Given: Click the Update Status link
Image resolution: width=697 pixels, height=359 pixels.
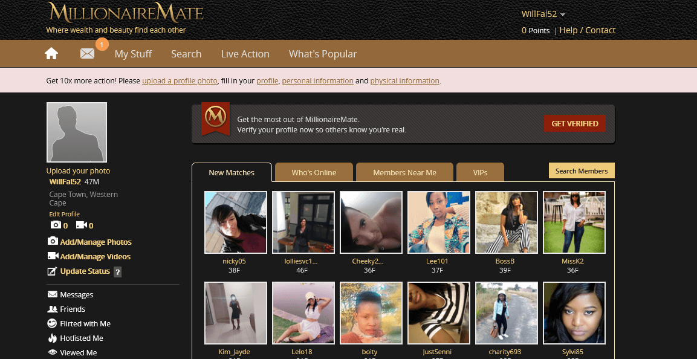Looking at the screenshot, I should point(85,271).
